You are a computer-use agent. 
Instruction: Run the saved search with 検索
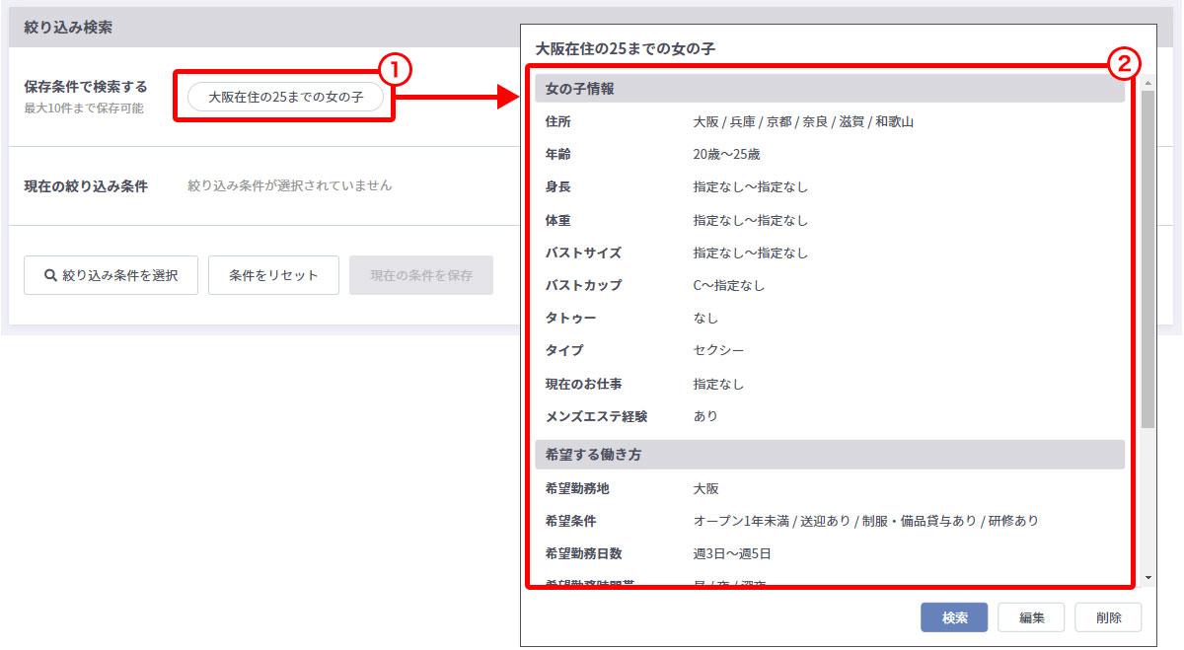pyautogui.click(x=954, y=617)
